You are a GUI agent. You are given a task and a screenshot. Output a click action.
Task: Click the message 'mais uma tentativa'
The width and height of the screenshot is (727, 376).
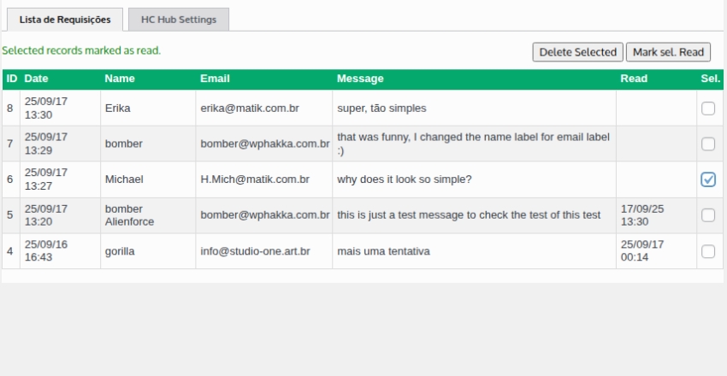click(x=383, y=251)
